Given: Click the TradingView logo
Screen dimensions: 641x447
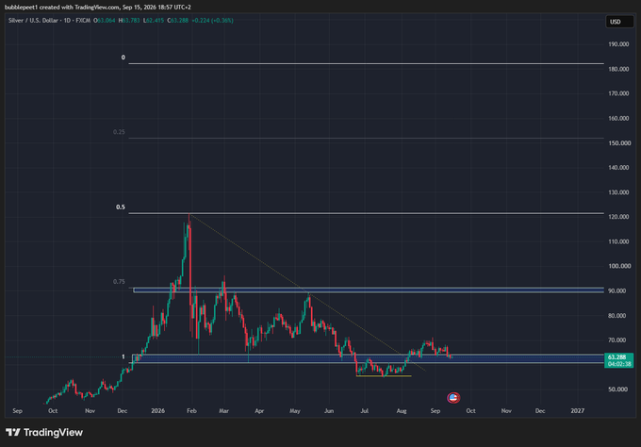Looking at the screenshot, I should (44, 432).
